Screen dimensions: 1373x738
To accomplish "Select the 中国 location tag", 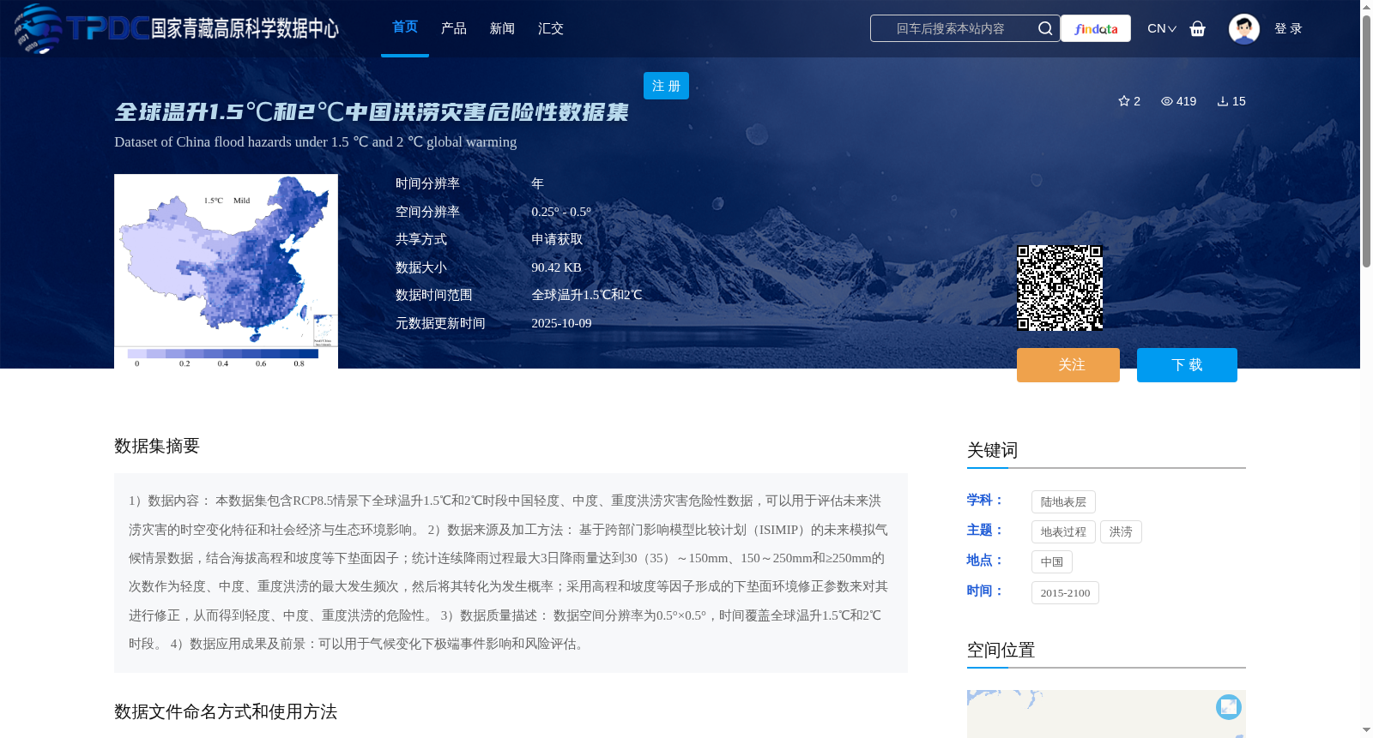I will (x=1052, y=561).
